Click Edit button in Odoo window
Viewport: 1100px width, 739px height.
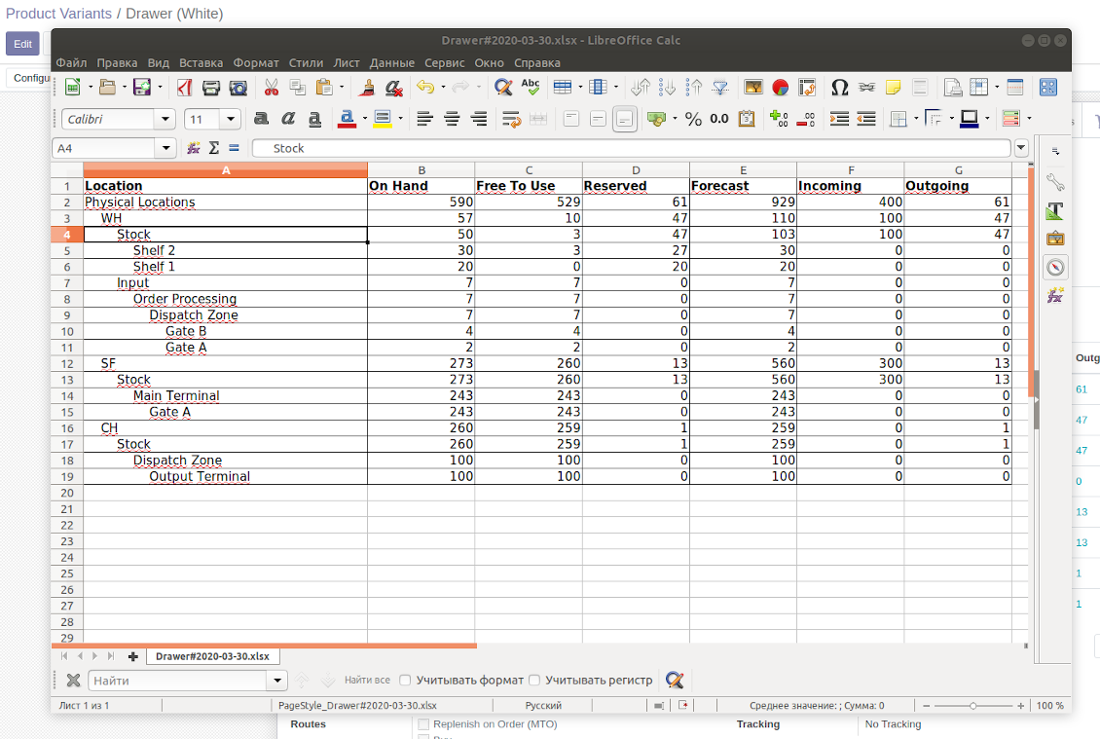tap(22, 44)
